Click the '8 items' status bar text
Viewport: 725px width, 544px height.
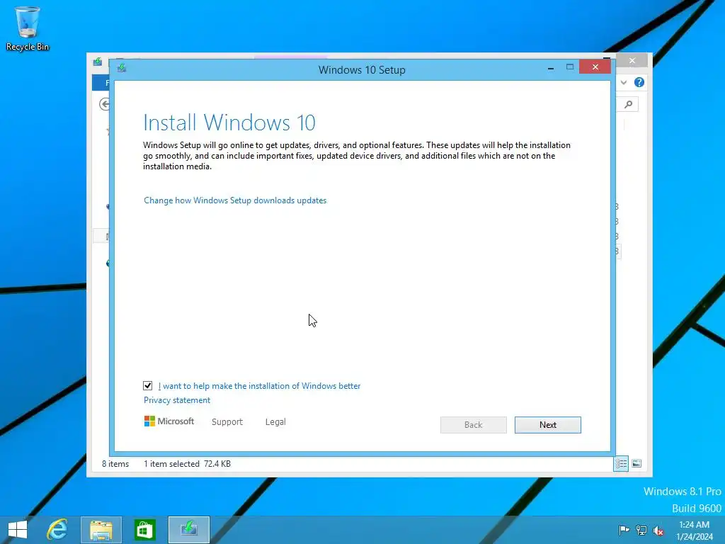coord(115,463)
